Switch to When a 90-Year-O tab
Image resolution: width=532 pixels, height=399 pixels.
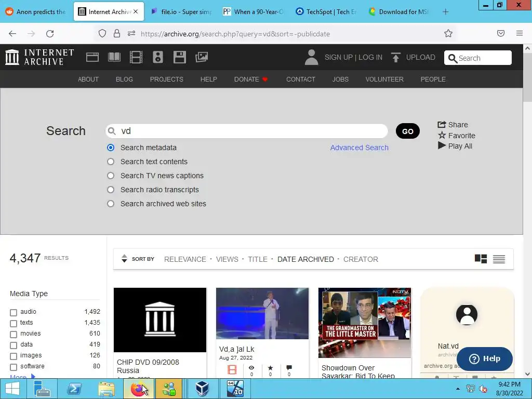tap(253, 12)
